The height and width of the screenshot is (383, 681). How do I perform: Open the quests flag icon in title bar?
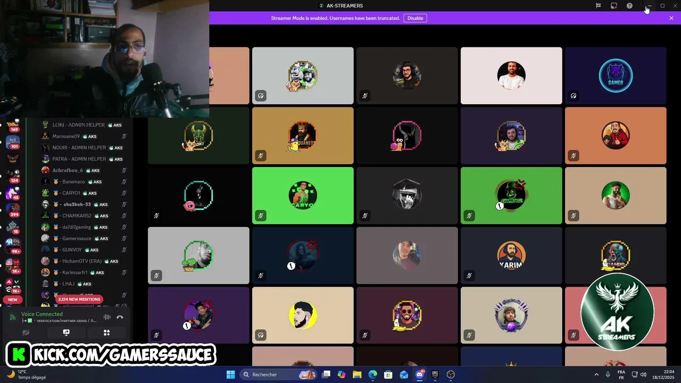(598, 6)
